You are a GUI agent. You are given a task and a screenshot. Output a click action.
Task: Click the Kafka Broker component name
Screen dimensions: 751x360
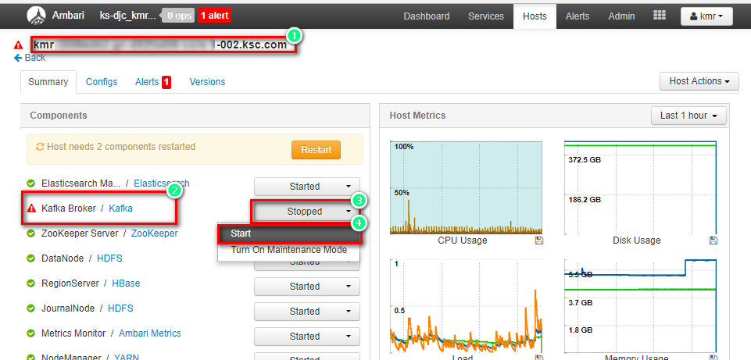point(69,209)
